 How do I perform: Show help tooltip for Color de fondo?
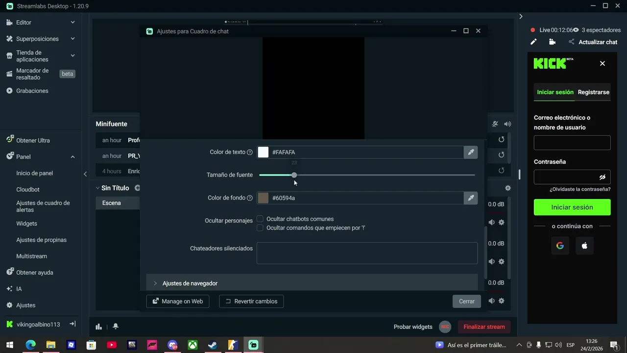[x=250, y=198]
